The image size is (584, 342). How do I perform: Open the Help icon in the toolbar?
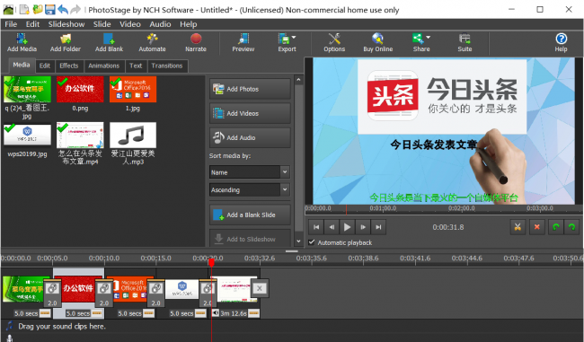pos(561,42)
